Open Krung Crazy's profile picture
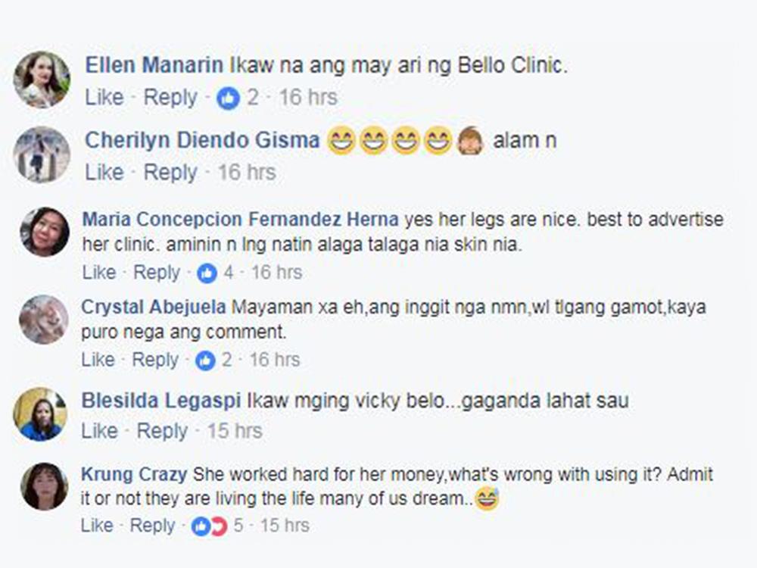Screen dimensions: 757x568 click(45, 486)
